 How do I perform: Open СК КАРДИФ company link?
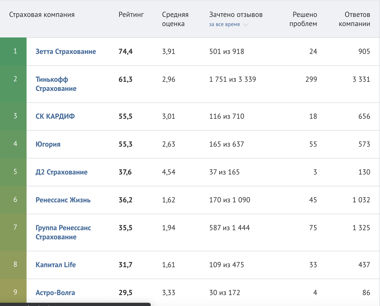55,116
